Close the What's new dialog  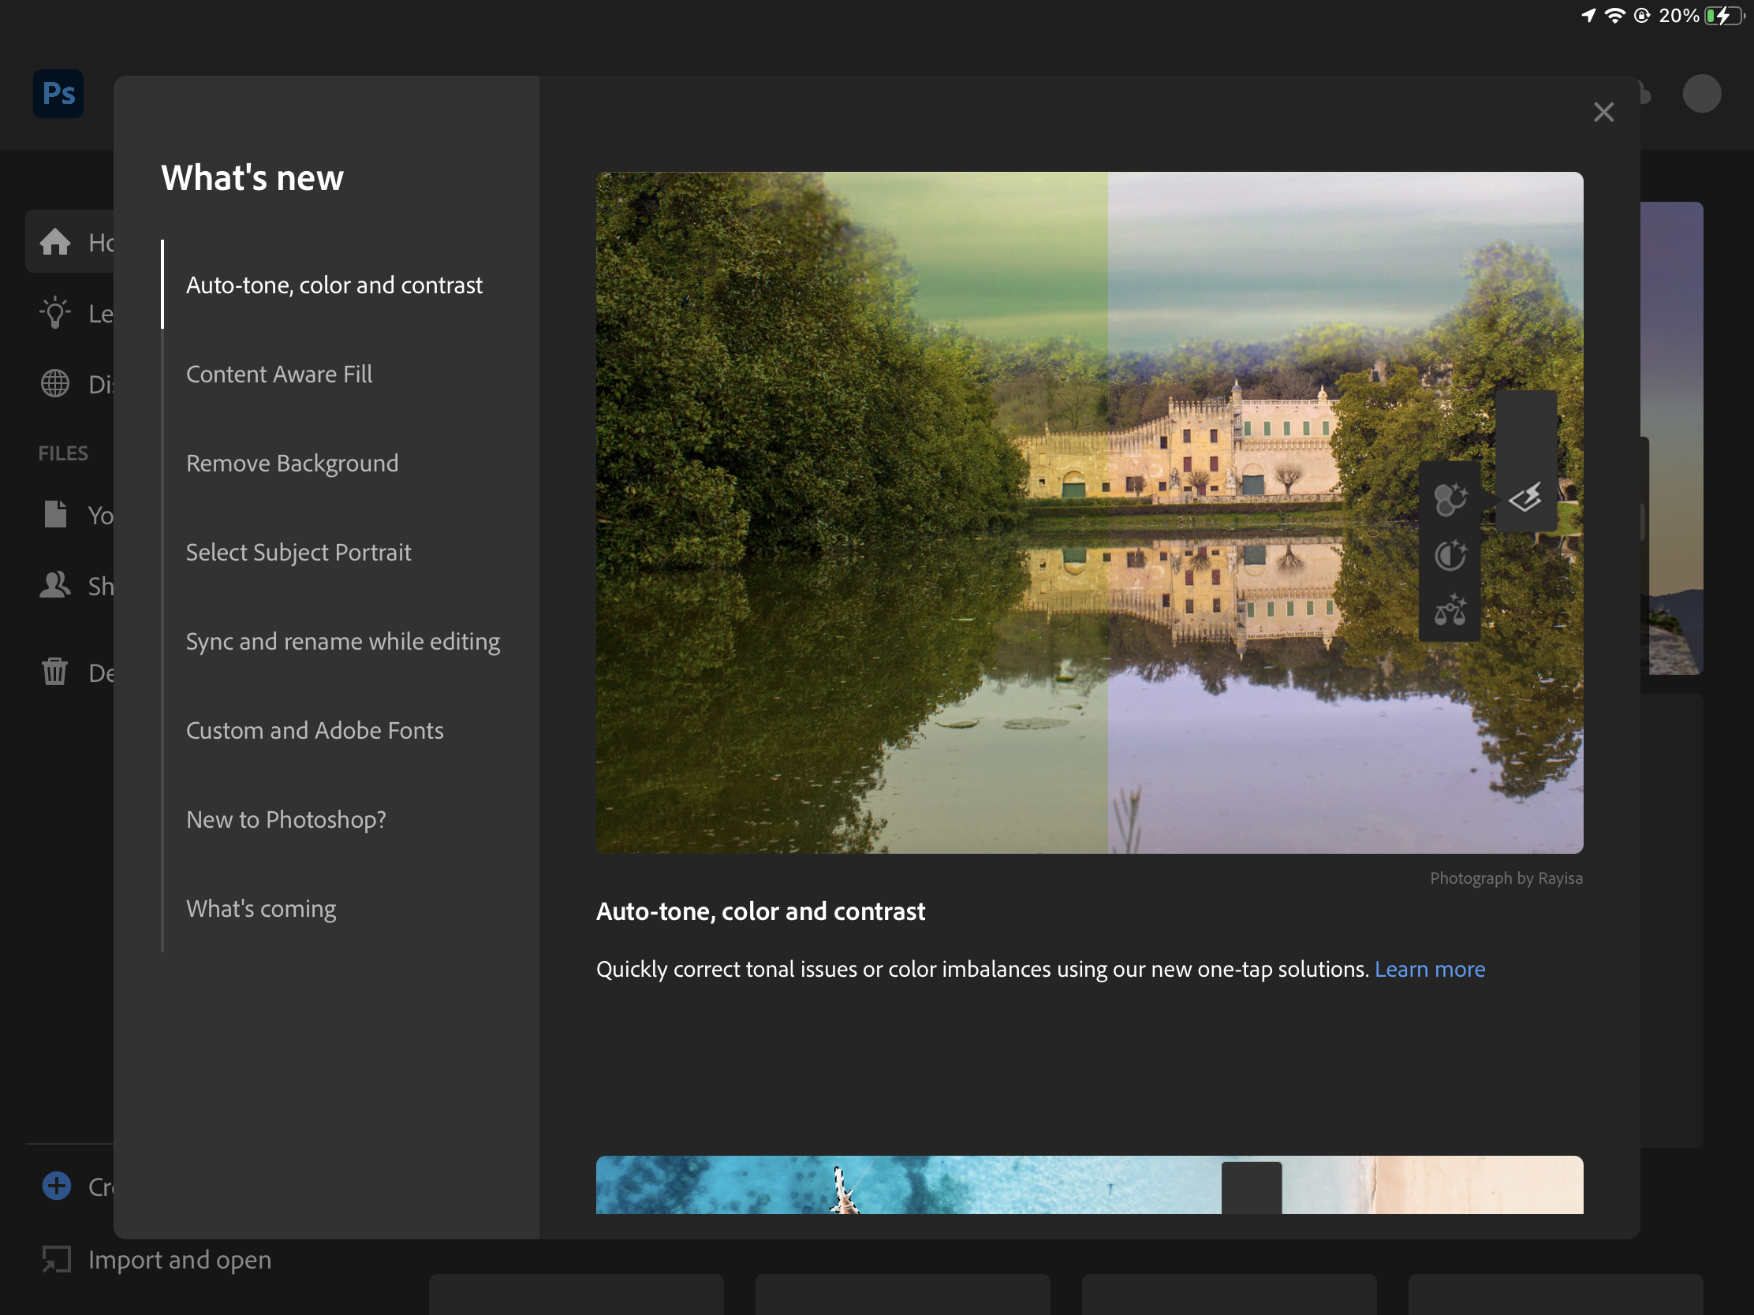tap(1603, 112)
